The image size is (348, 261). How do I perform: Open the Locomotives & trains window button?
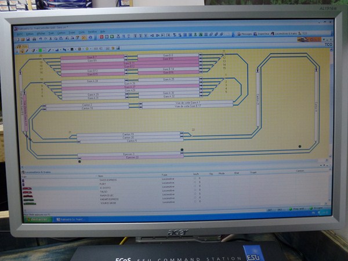click(284, 34)
